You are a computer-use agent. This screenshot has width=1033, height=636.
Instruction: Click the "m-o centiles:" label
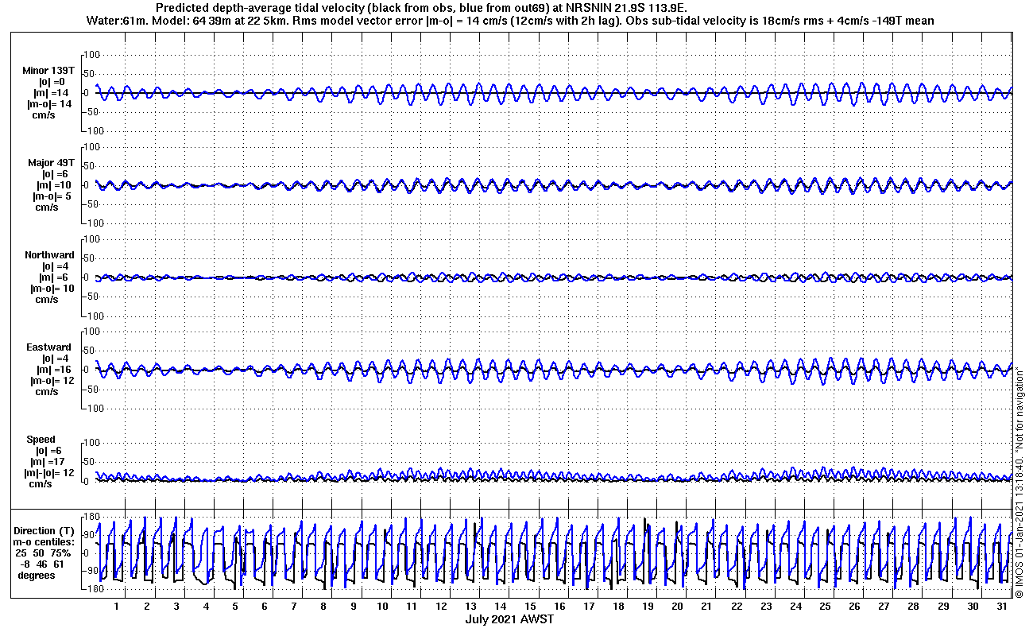click(x=44, y=542)
